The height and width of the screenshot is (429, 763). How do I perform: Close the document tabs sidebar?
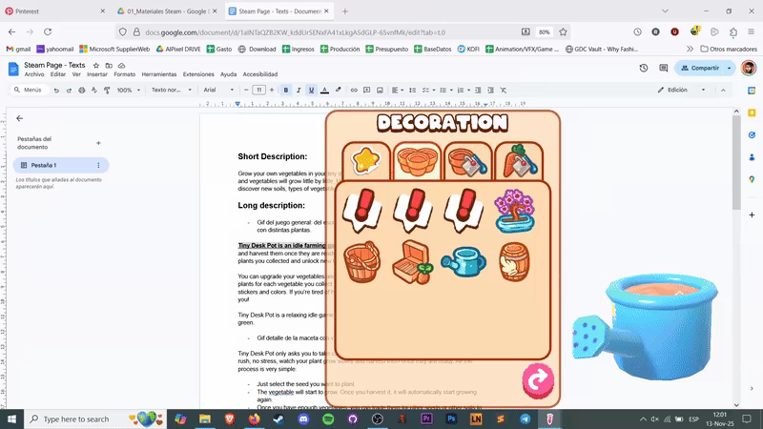tap(19, 118)
